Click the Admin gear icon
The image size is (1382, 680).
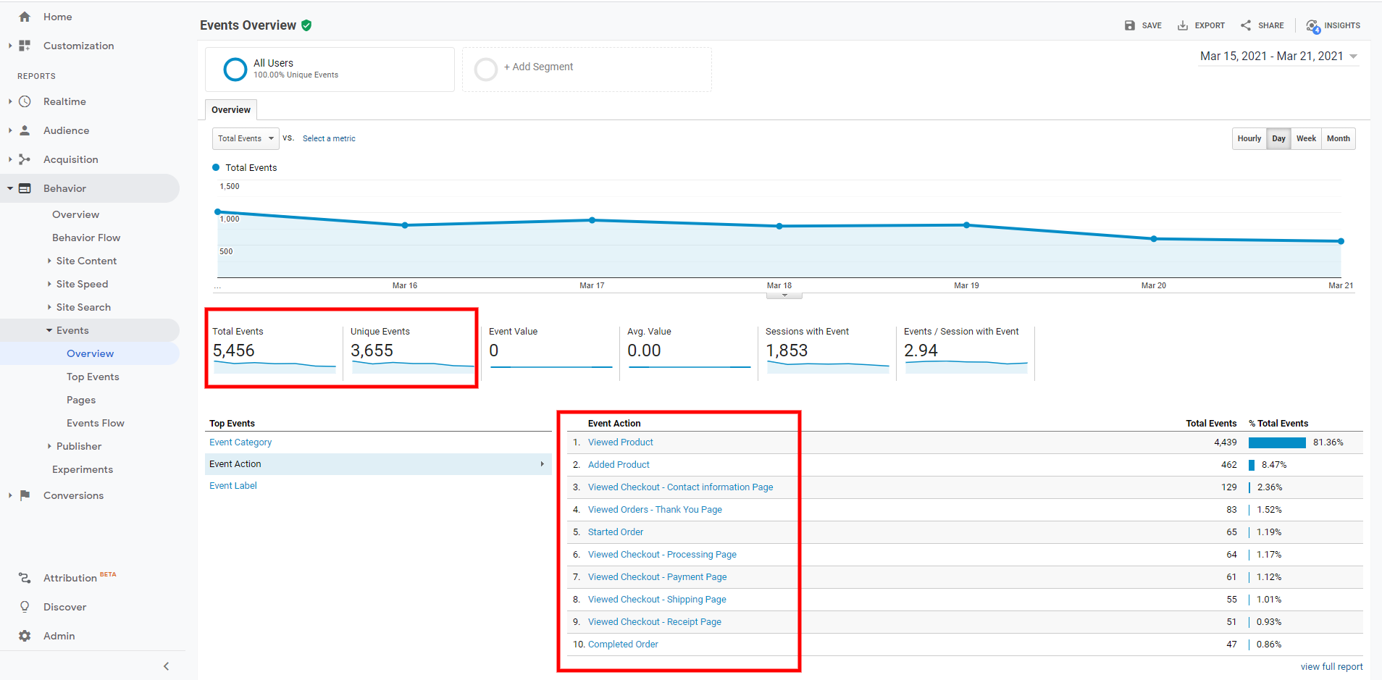coord(25,636)
